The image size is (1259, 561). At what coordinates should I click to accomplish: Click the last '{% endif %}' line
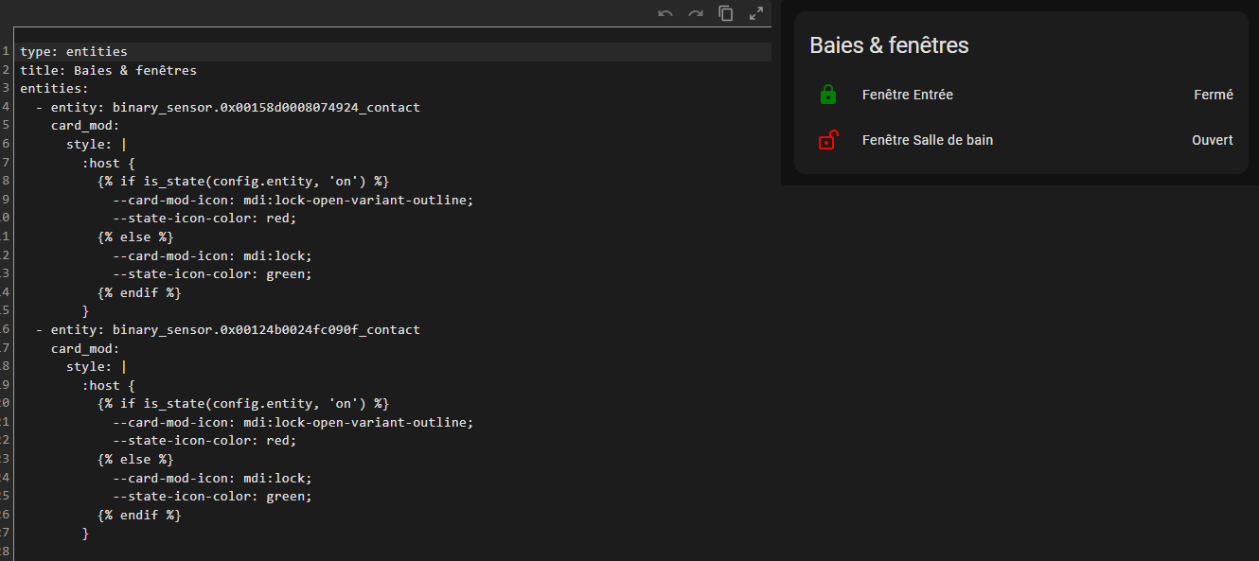[x=139, y=516]
